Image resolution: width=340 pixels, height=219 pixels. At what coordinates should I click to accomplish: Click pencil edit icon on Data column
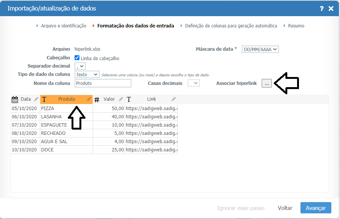(36, 99)
